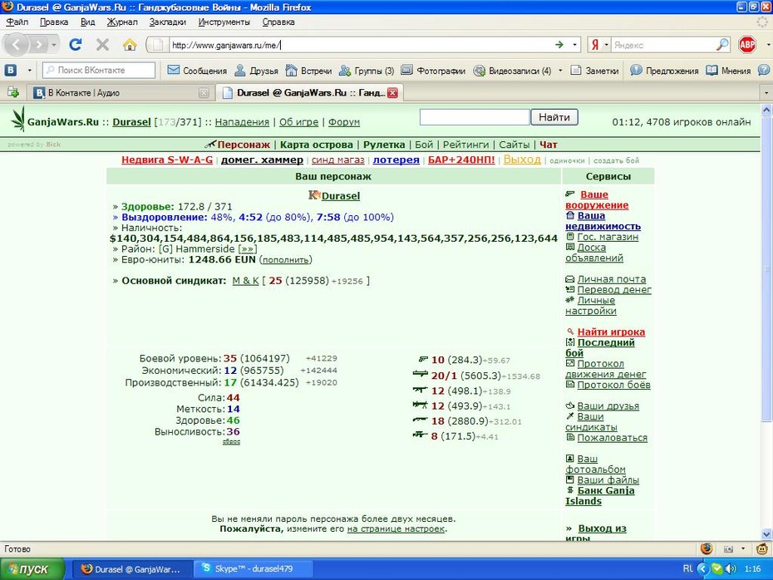Screen dimensions: 773x580
Task: Open the Карта острова link
Action: point(317,145)
